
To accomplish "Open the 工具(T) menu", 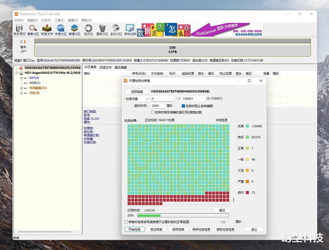I will pyautogui.click(x=59, y=20).
